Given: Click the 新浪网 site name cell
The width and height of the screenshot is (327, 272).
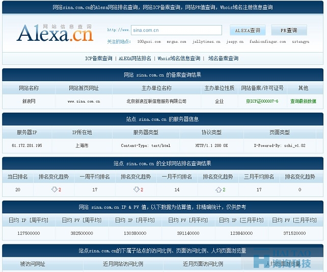Looking at the screenshot, I should pos(29,102).
